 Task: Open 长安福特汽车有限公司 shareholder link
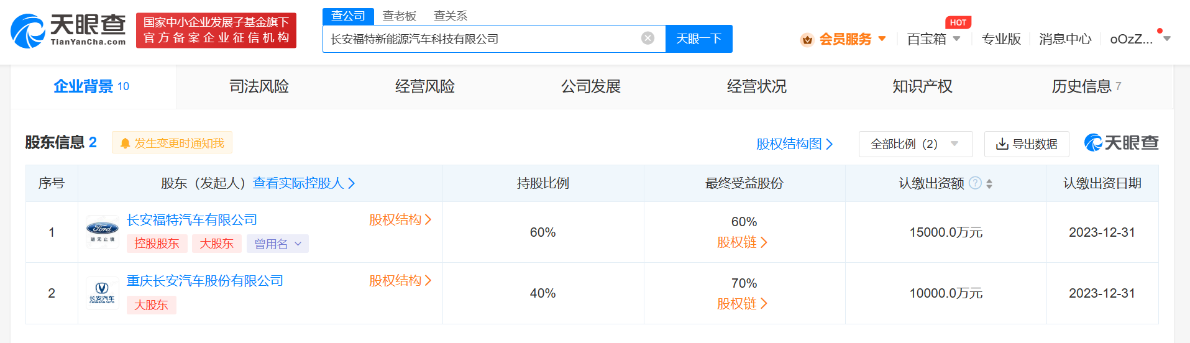(192, 220)
